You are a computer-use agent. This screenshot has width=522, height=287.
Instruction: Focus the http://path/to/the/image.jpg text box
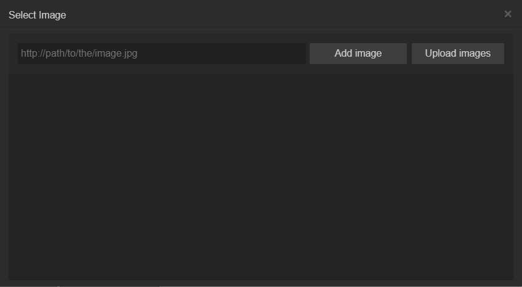(161, 54)
